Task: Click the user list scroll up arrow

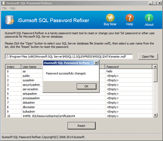Action: [155, 67]
